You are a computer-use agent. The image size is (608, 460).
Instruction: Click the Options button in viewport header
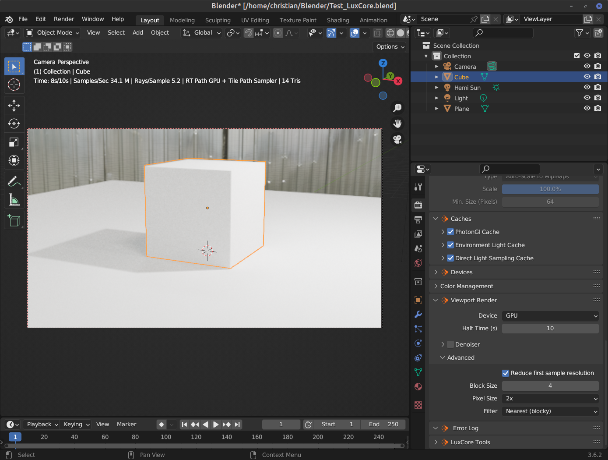pyautogui.click(x=389, y=47)
